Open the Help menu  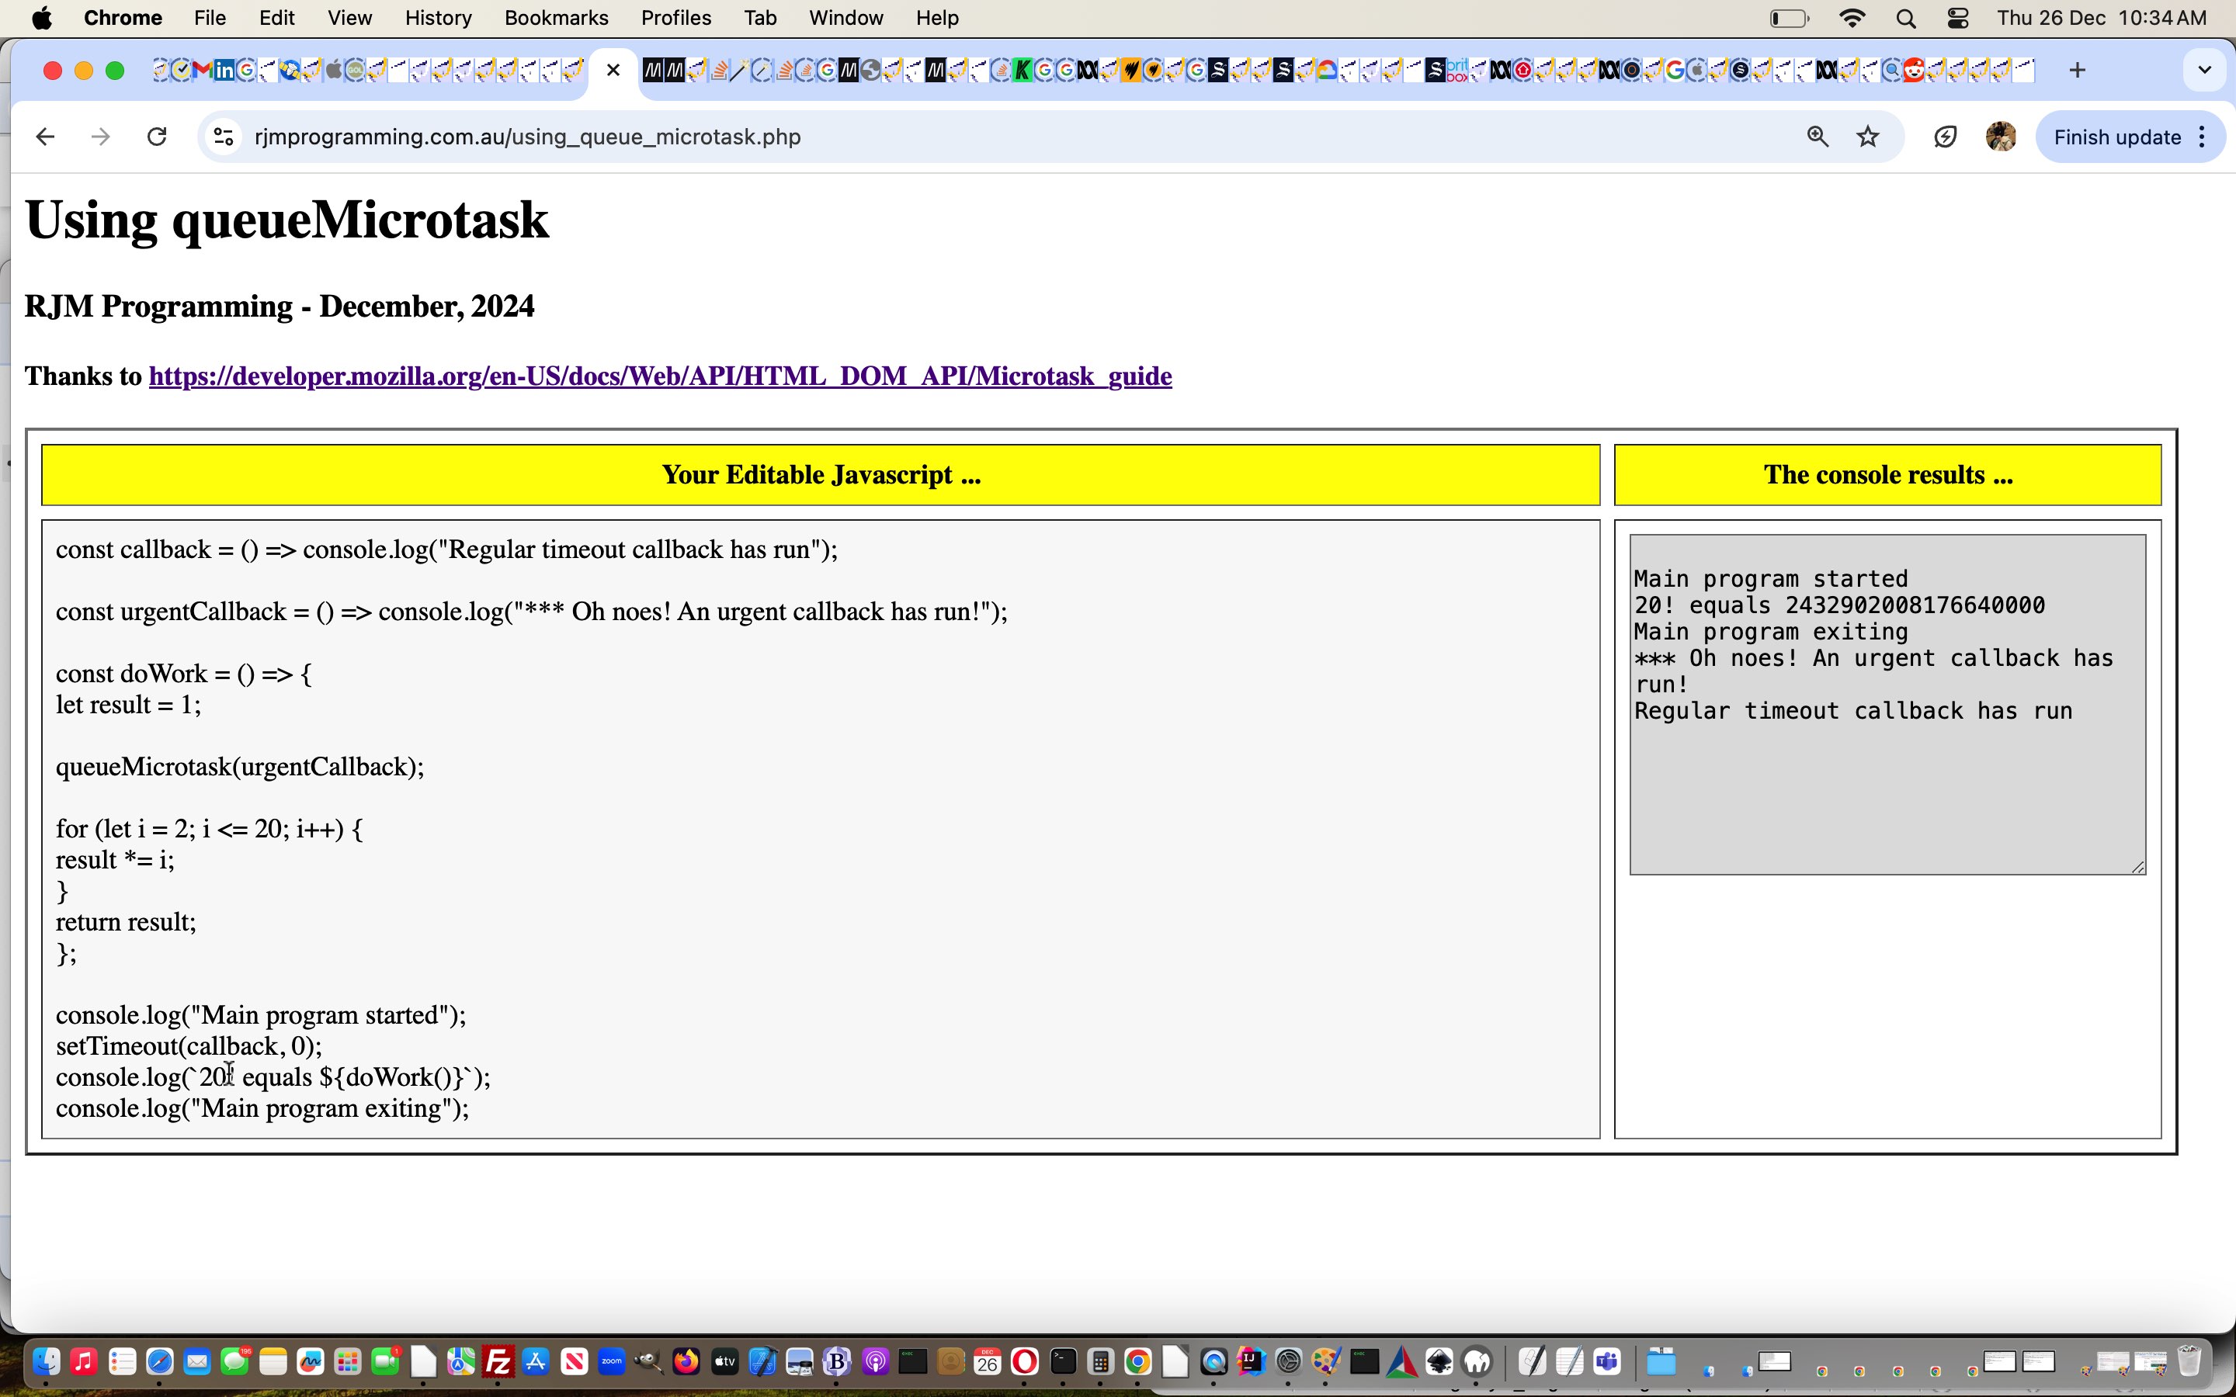point(937,18)
